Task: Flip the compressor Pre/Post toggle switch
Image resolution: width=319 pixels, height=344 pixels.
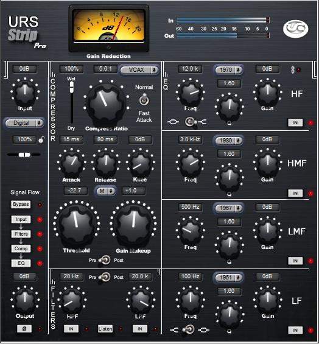Action: (105, 261)
